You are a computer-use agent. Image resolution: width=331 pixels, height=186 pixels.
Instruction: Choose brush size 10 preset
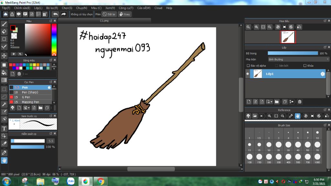click(317, 134)
